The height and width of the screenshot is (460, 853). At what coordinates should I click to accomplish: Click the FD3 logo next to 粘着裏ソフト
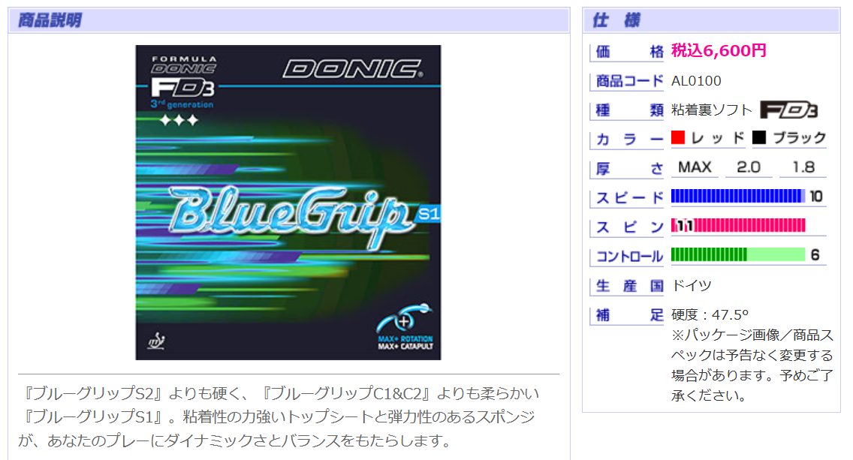(x=789, y=110)
